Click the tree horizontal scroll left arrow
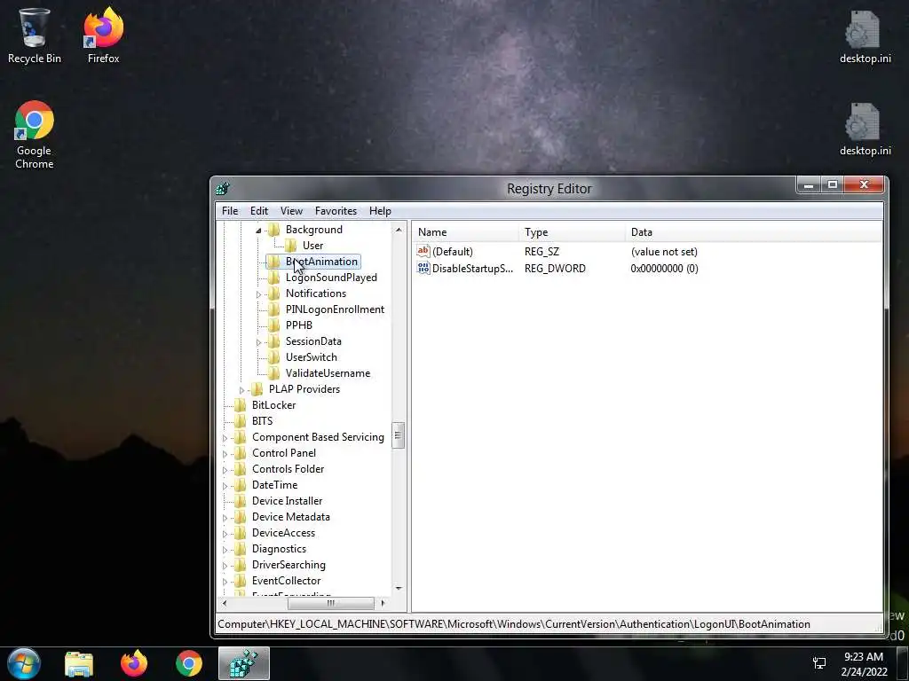Viewport: 909px width, 681px height. pyautogui.click(x=225, y=603)
